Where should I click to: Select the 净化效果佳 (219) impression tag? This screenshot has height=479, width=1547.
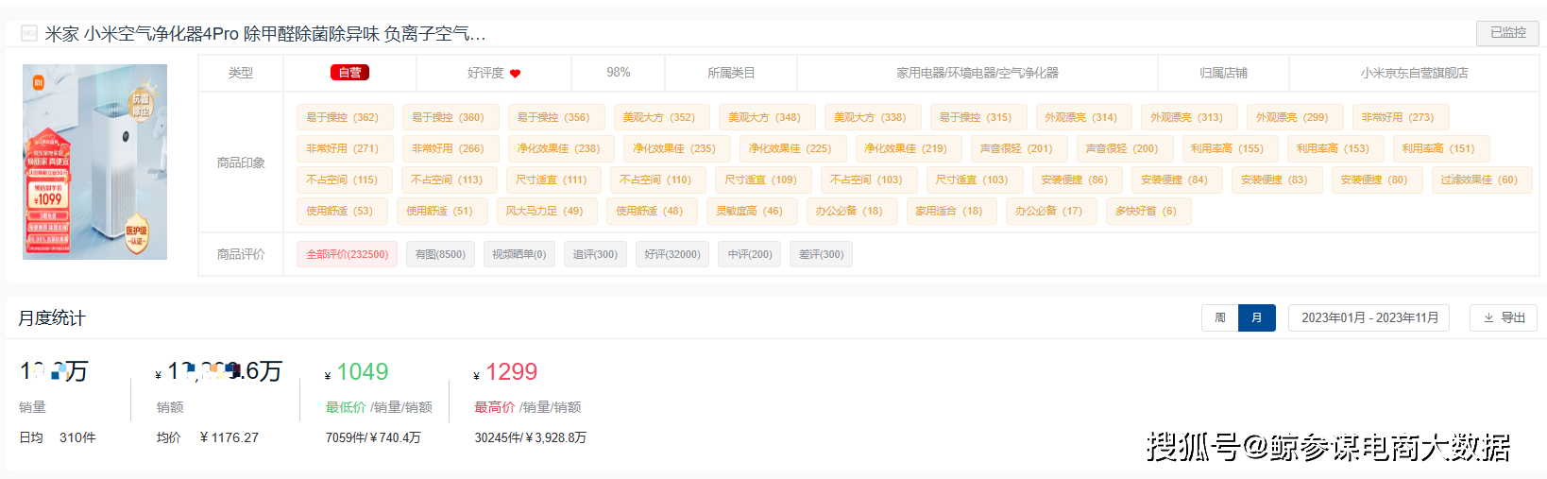907,148
